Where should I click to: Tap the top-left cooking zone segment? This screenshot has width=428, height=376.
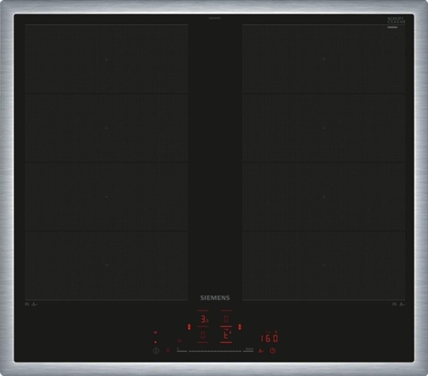106,59
